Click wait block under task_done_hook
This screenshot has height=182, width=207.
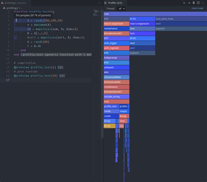pos(181,24)
